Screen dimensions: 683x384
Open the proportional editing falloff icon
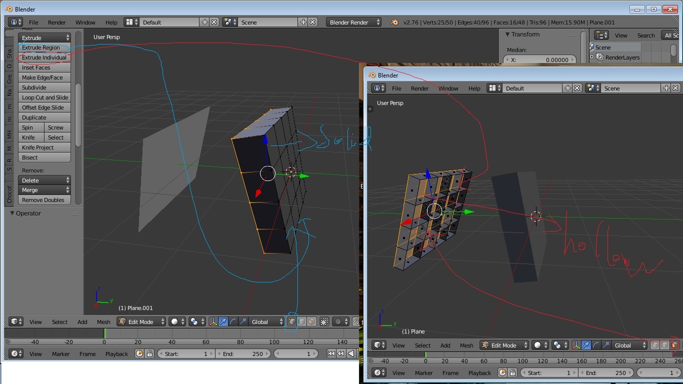pos(339,321)
